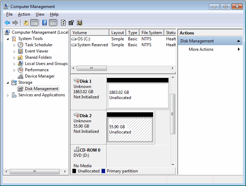Viewport: 246px width, 186px height.
Task: Click the disk view vertical scrollbar thumb
Action: (172, 114)
